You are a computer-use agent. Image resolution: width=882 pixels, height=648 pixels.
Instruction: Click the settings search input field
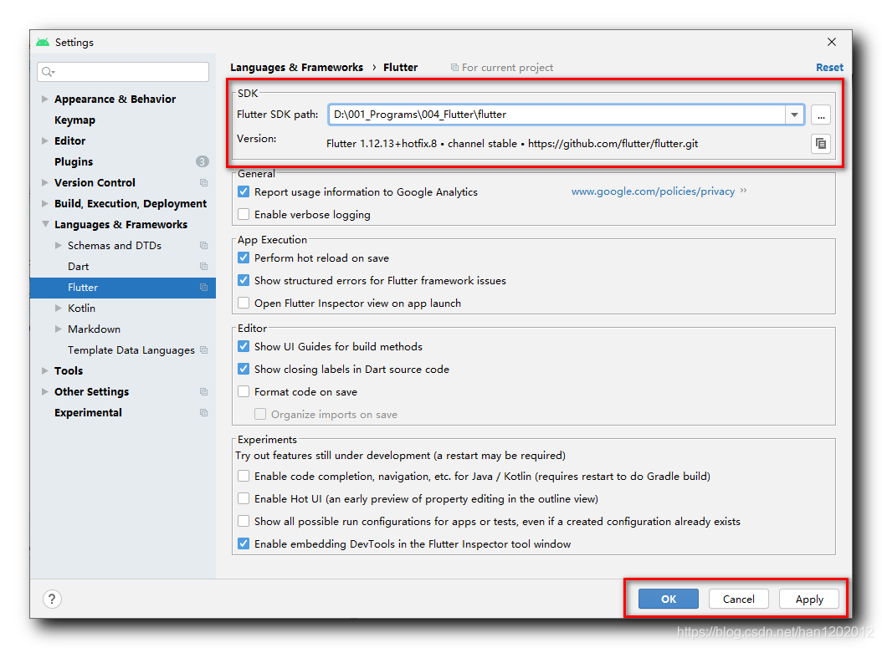(x=123, y=72)
